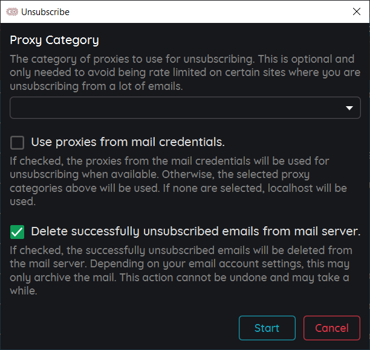
Task: Click the green checkmark icon
Action: [x=18, y=232]
